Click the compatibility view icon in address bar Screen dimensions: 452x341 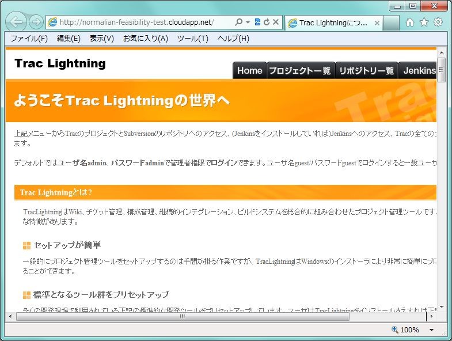[257, 22]
